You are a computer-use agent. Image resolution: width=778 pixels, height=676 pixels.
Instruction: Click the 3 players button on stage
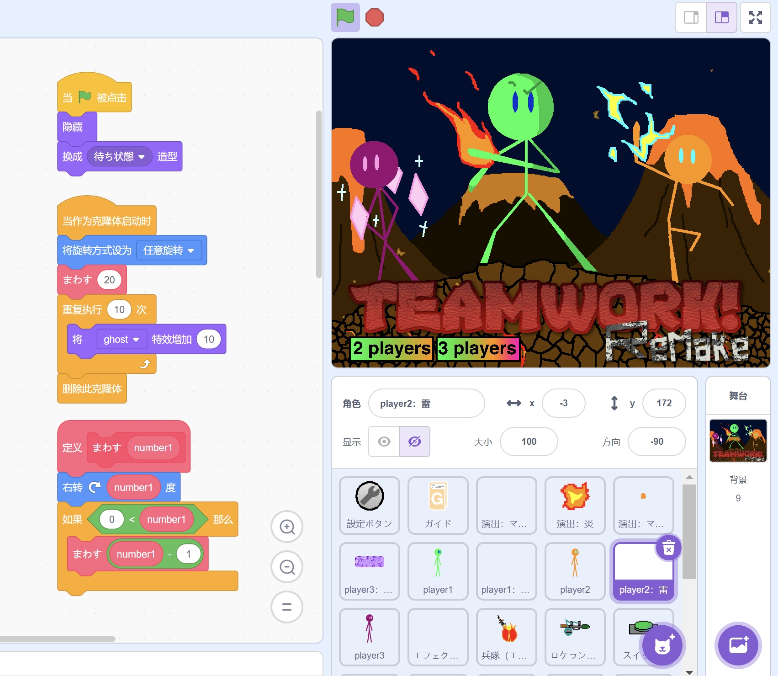point(477,349)
